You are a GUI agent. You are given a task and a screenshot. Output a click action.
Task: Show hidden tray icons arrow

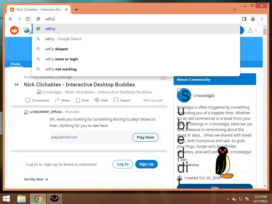pyautogui.click(x=228, y=199)
